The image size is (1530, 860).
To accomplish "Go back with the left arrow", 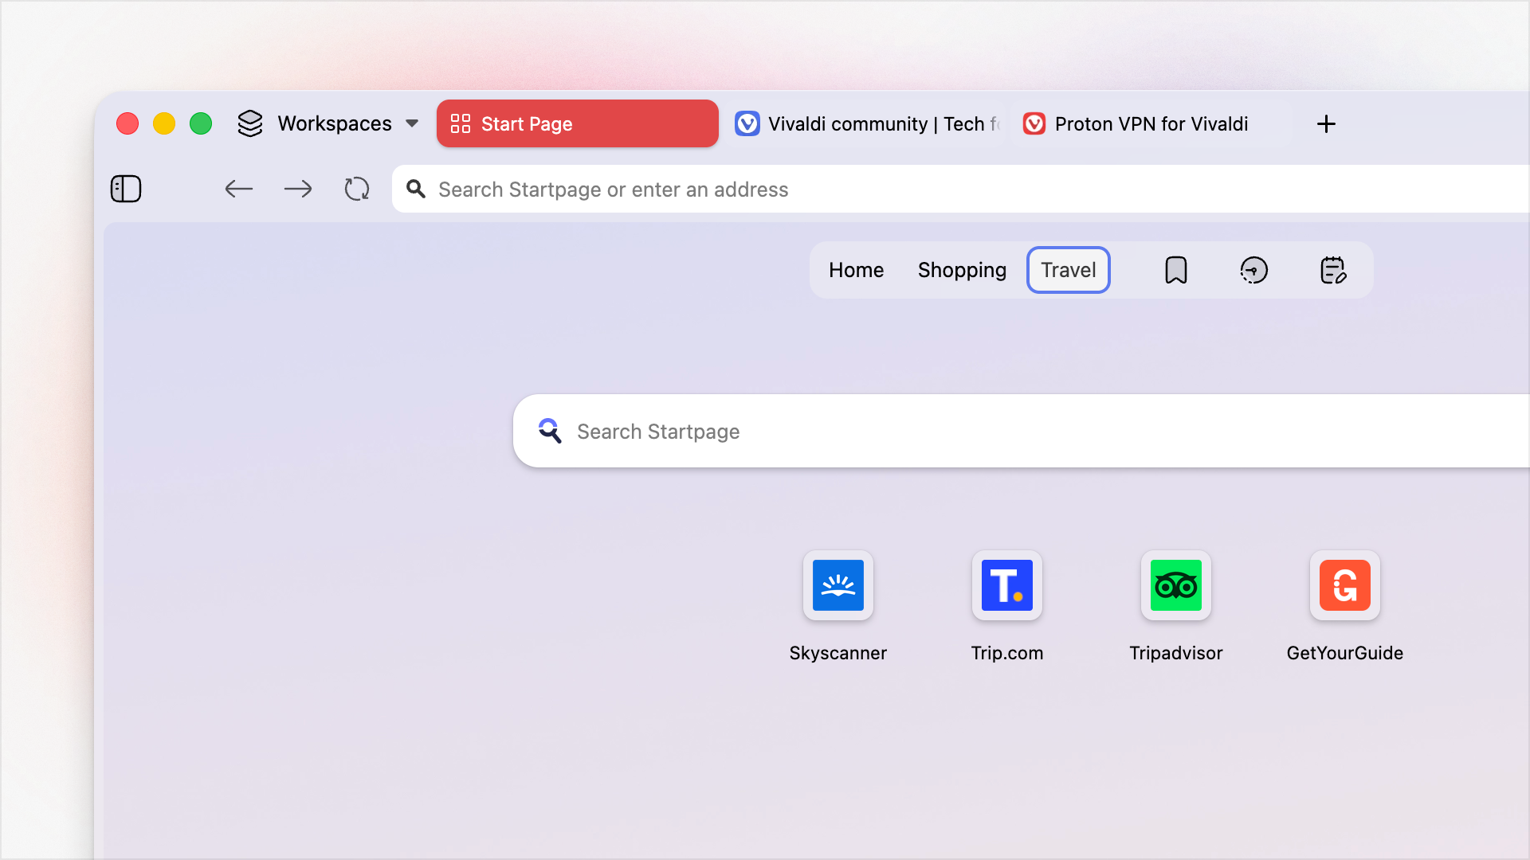I will click(x=238, y=189).
